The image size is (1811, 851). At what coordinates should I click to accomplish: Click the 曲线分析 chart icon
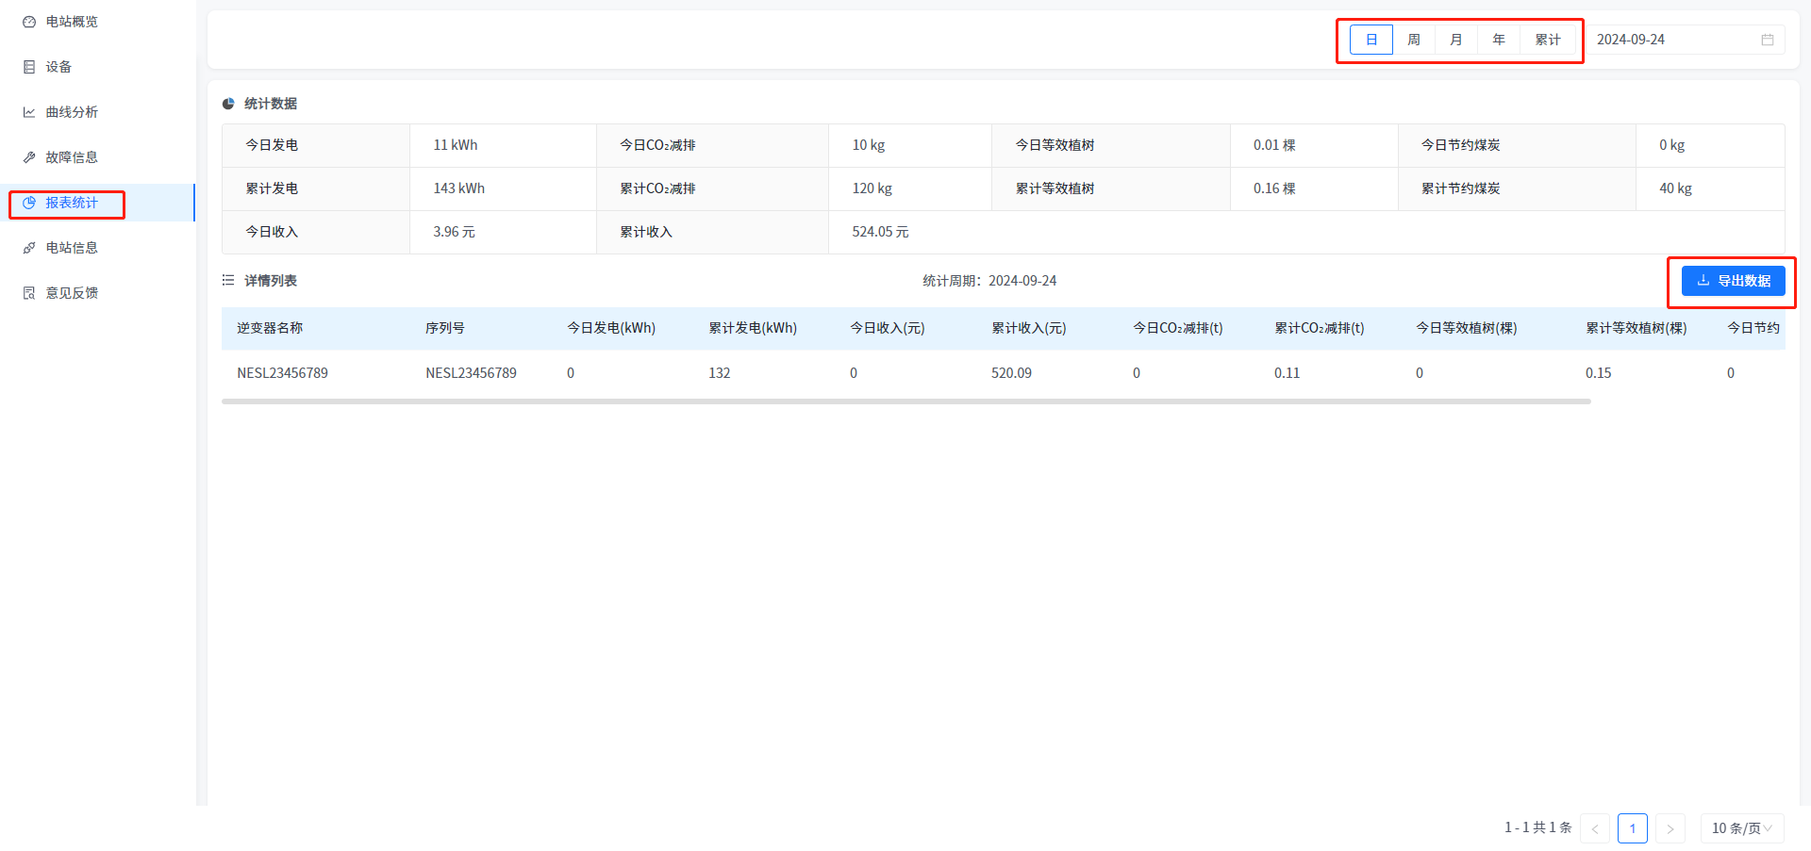point(29,112)
